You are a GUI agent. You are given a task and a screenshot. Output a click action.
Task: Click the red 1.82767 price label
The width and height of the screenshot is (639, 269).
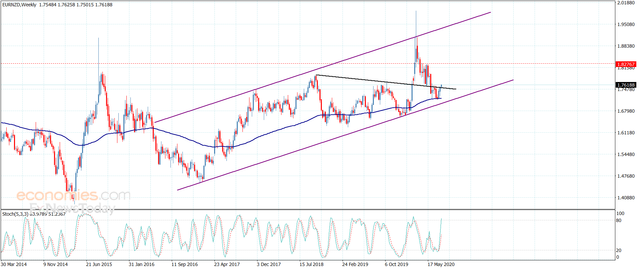click(x=626, y=64)
